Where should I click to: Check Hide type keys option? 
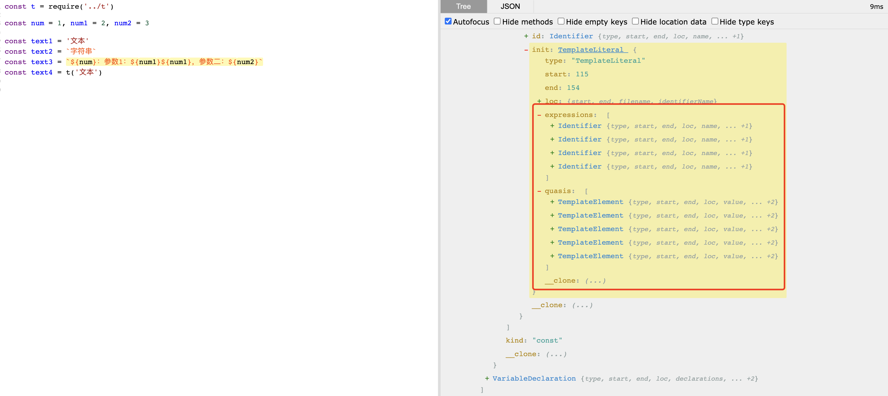[x=715, y=21]
